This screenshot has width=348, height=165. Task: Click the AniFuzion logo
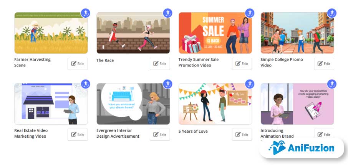[302, 148]
